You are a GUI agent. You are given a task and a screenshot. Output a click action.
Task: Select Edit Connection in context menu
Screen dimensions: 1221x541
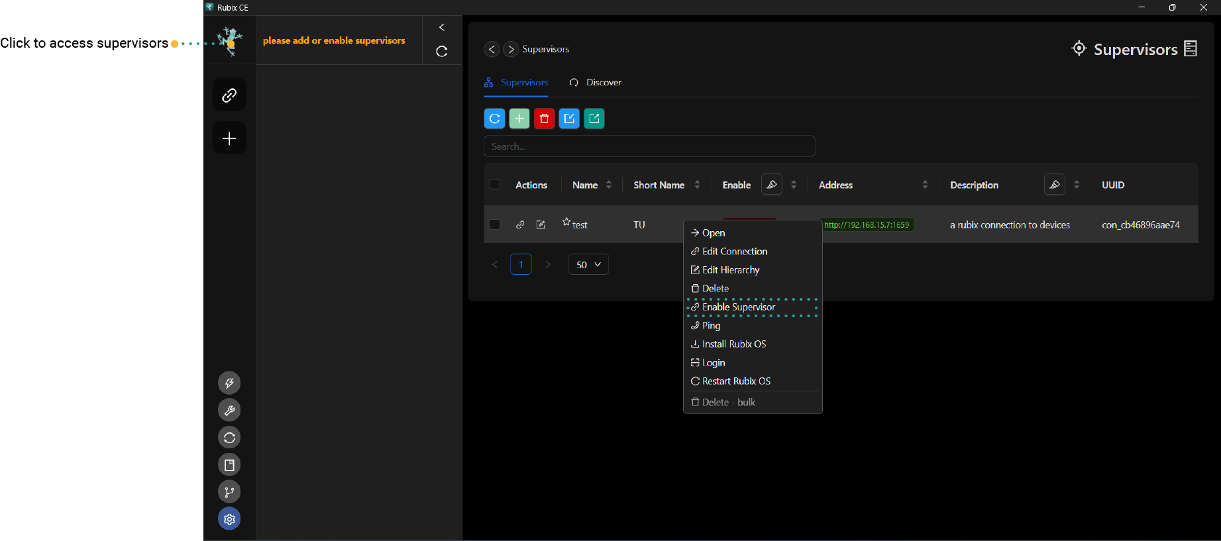753,252
